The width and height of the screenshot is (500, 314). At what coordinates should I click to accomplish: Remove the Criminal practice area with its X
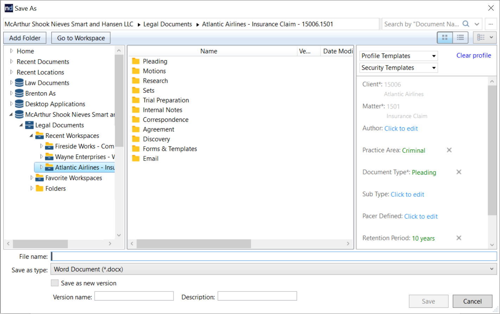(x=449, y=150)
